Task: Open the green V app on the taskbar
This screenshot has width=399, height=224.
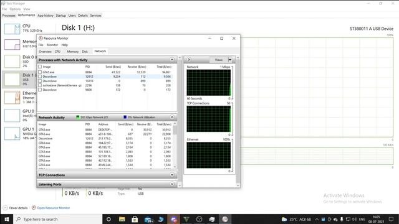Action: click(186, 219)
